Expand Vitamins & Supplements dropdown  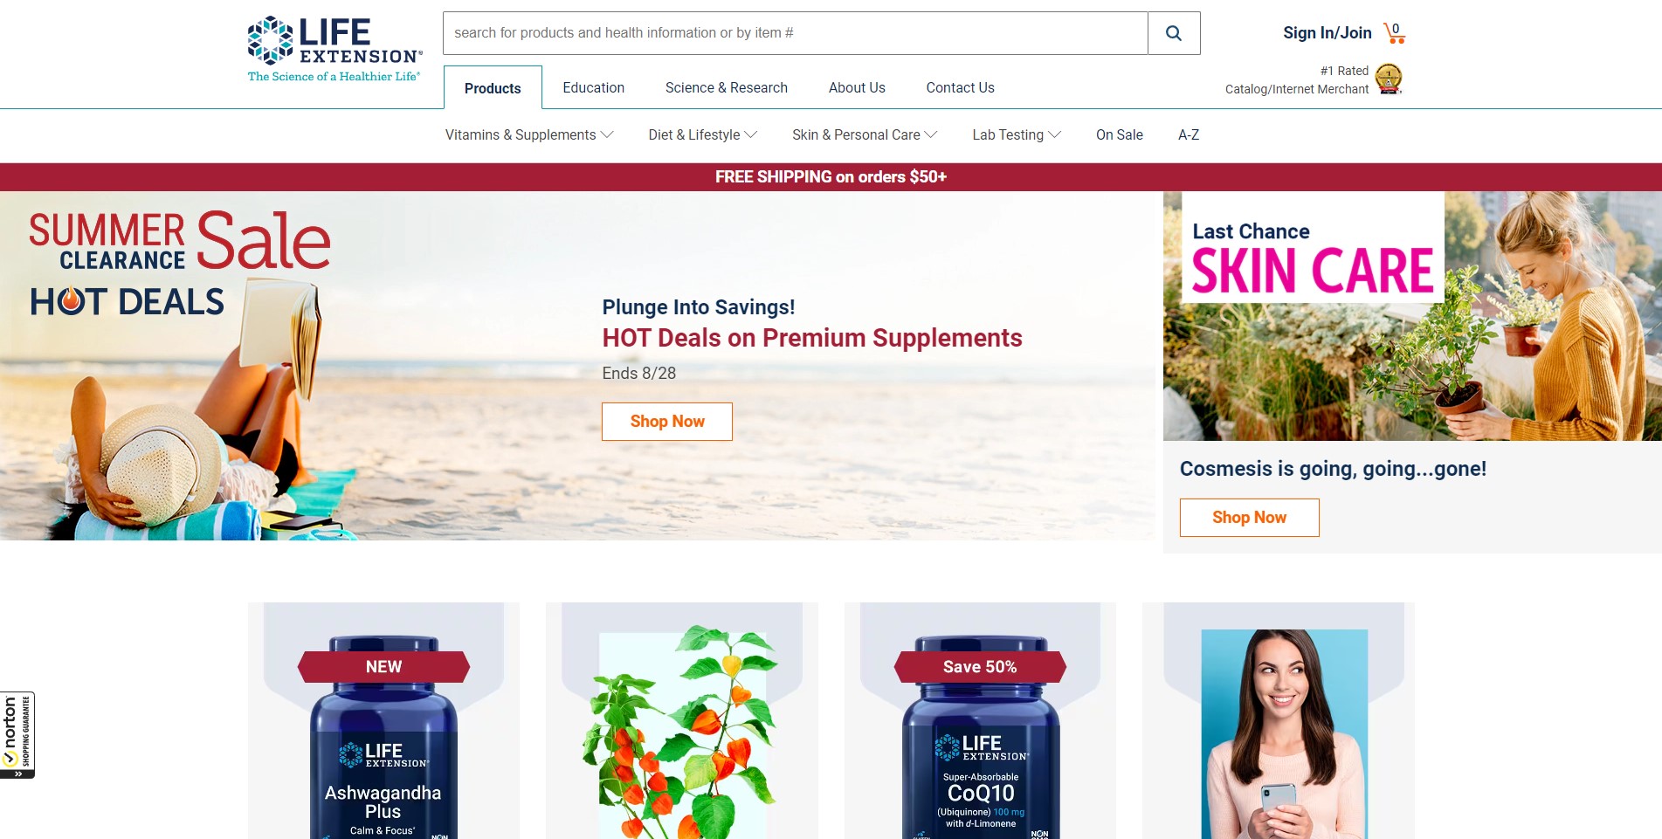coord(529,134)
